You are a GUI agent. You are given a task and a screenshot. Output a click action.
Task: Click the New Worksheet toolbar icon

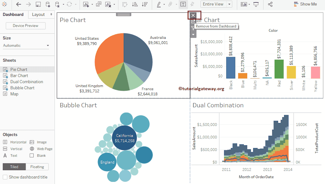pyautogui.click(x=86, y=4)
